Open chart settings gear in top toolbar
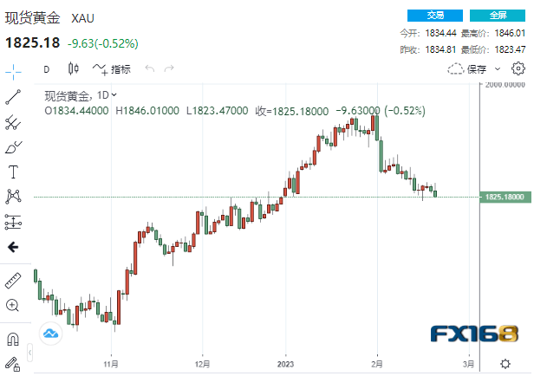 coord(518,69)
